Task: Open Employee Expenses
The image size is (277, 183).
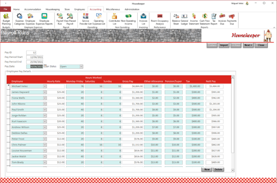Action: (30, 19)
